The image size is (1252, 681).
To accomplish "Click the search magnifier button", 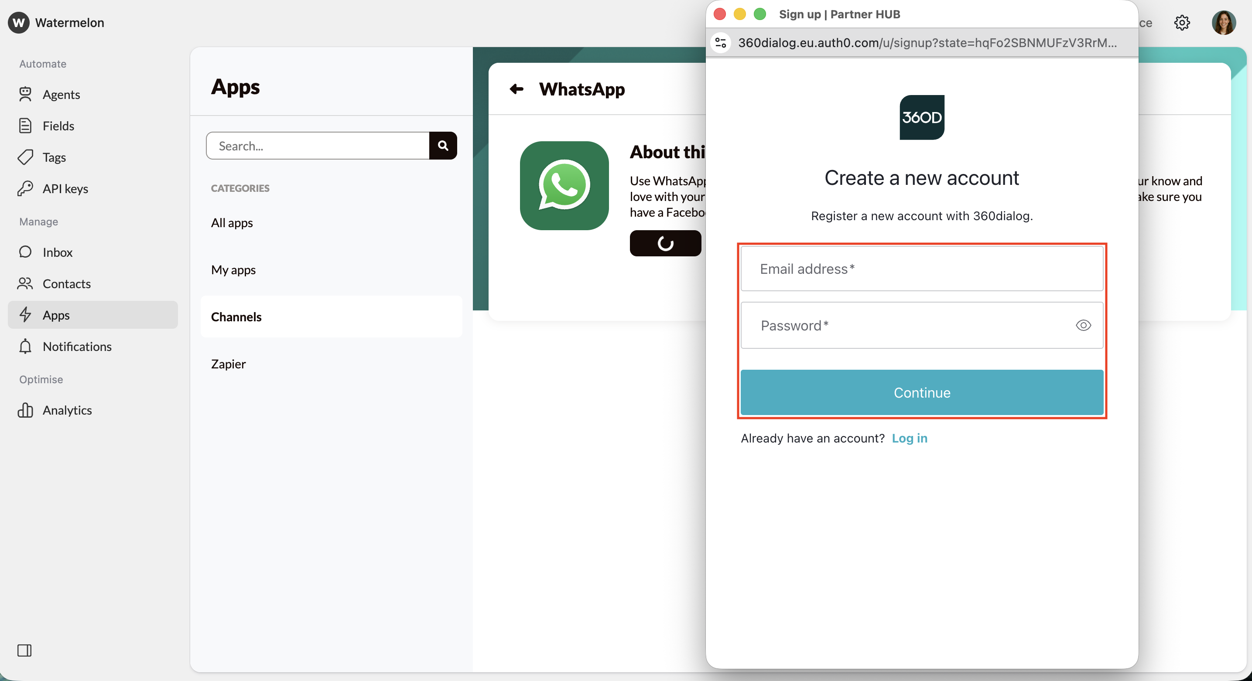I will coord(443,145).
